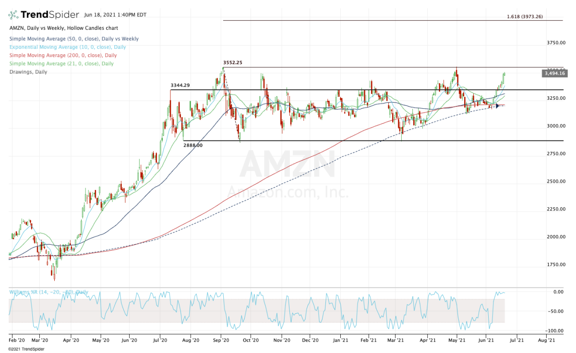Click the Apr '21 date label
The image size is (576, 353).
click(x=428, y=340)
